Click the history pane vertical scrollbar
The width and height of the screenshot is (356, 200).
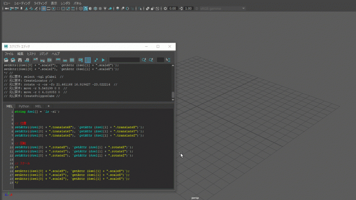pyautogui.click(x=173, y=94)
